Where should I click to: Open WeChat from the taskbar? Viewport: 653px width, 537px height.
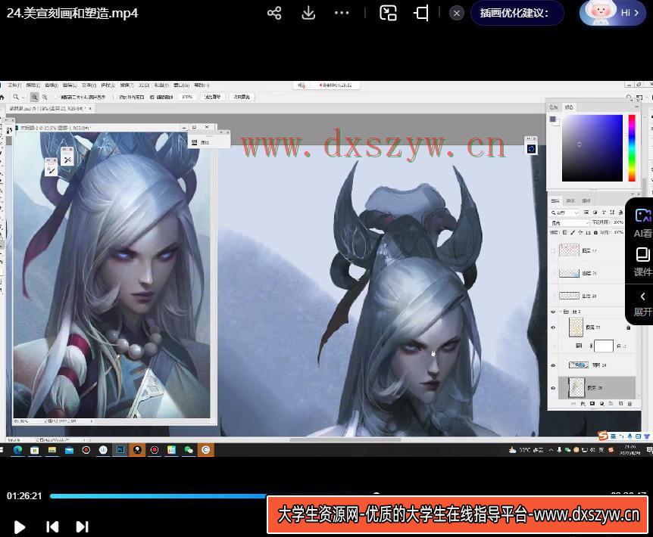189,450
